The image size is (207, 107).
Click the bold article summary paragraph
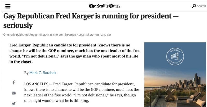pyautogui.click(x=75, y=53)
